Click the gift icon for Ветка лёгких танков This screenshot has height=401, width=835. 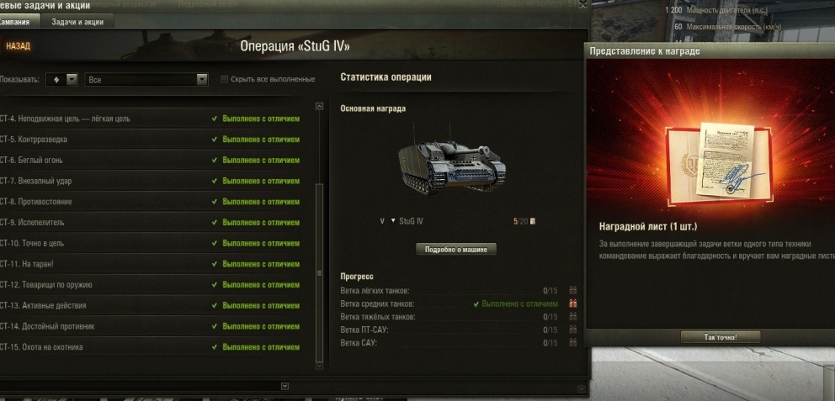click(573, 290)
